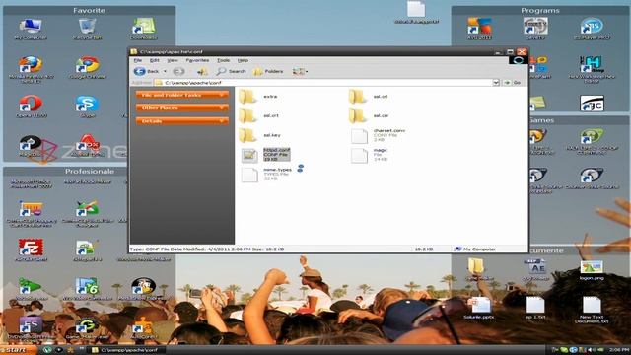
Task: Click the volume icon in system tray
Action: pyautogui.click(x=592, y=350)
